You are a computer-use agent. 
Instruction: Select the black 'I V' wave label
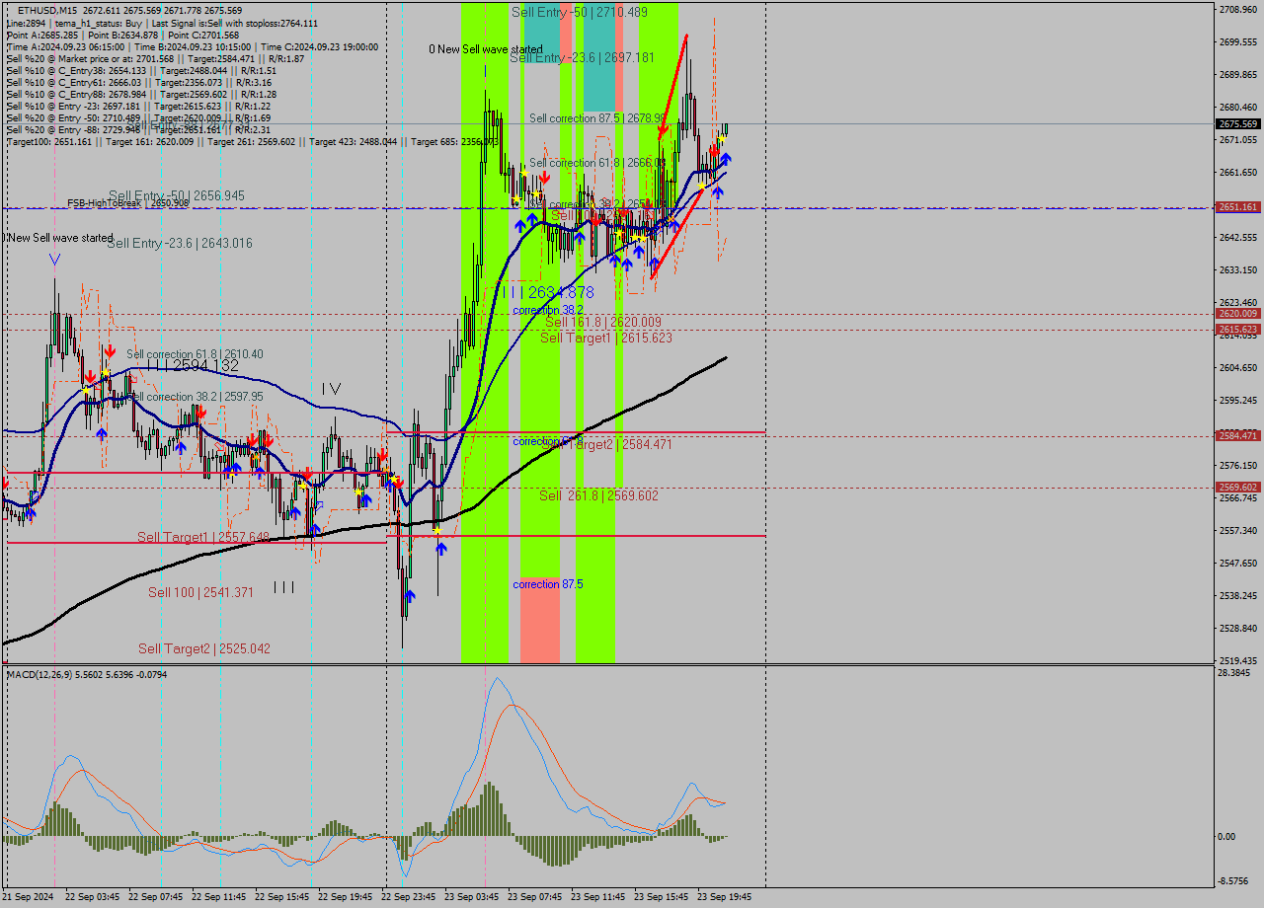pos(330,389)
